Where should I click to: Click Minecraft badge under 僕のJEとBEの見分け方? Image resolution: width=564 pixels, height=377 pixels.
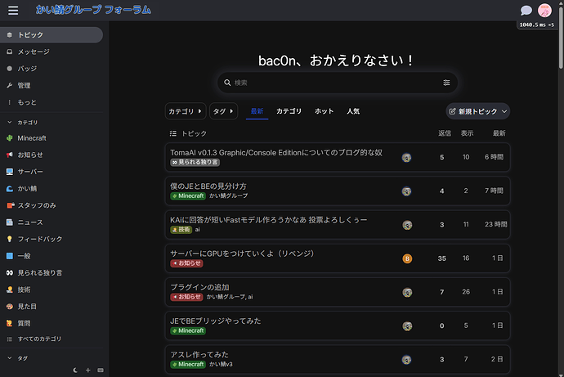pyautogui.click(x=188, y=196)
